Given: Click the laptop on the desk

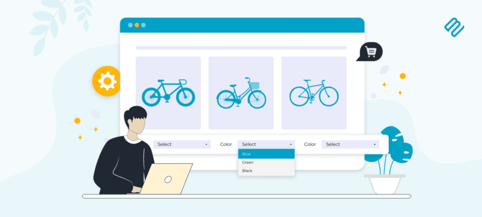Looking at the screenshot, I should tap(166, 179).
